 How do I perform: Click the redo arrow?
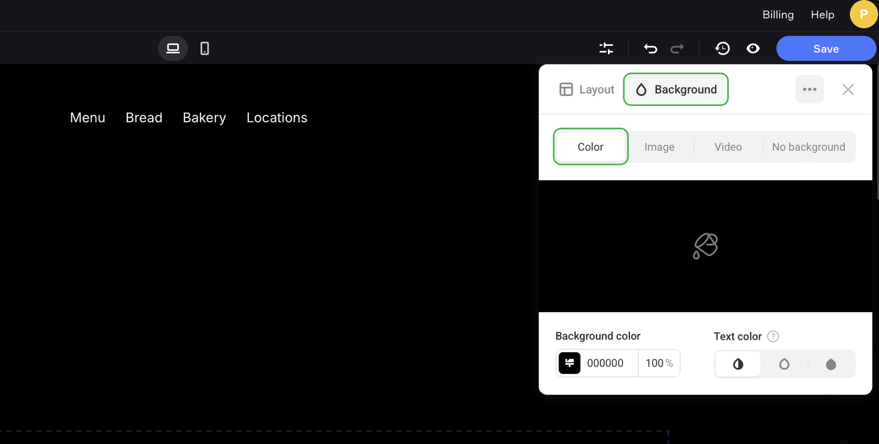point(677,49)
